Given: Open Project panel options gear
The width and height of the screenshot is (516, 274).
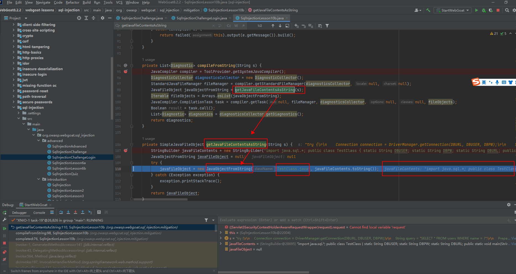Looking at the screenshot, I should point(103,18).
